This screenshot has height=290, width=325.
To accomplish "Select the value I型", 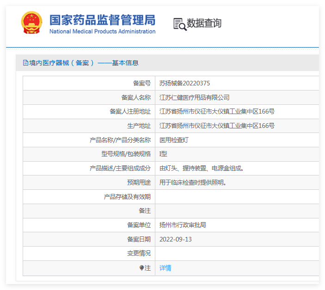I will (163, 154).
